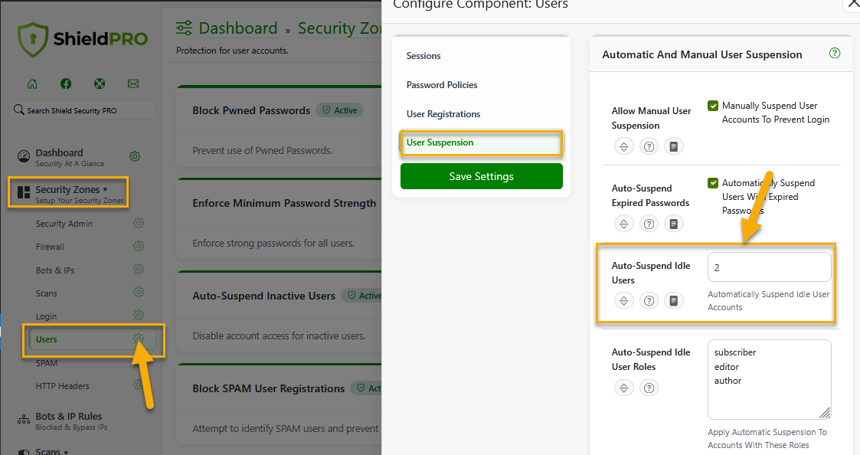Click help icon for Auto-Suspend Idle Users

click(x=649, y=300)
